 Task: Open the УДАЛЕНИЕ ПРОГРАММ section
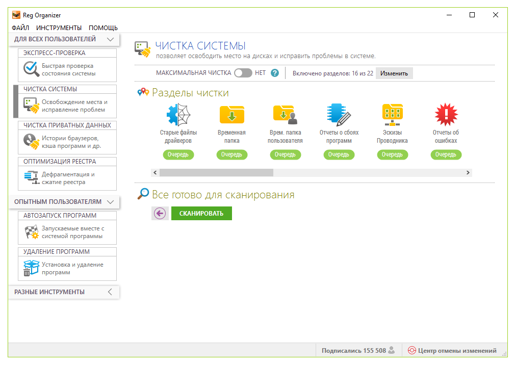[67, 264]
